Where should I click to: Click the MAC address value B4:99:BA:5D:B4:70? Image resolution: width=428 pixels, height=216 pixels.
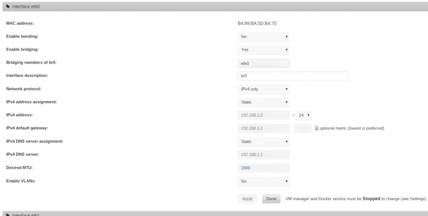pyautogui.click(x=257, y=24)
